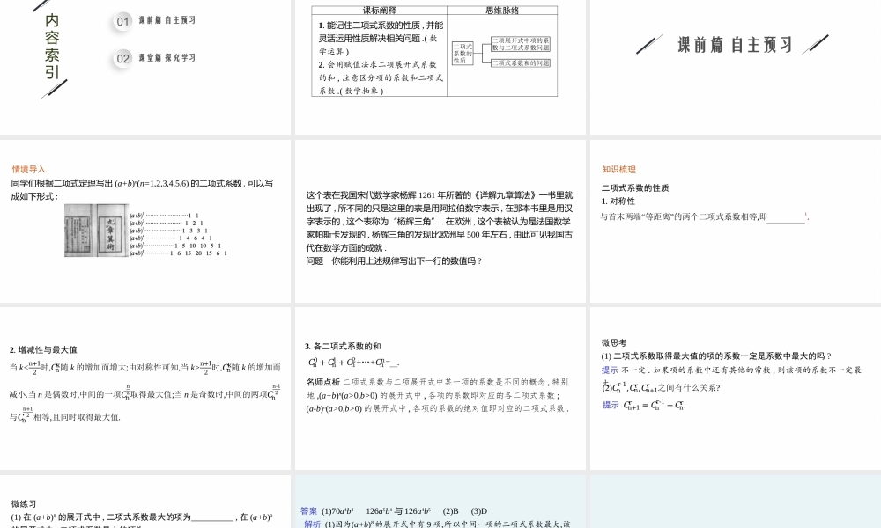Open section 02 课堂篇 探究学习
This screenshot has width=881, height=528.
click(169, 56)
